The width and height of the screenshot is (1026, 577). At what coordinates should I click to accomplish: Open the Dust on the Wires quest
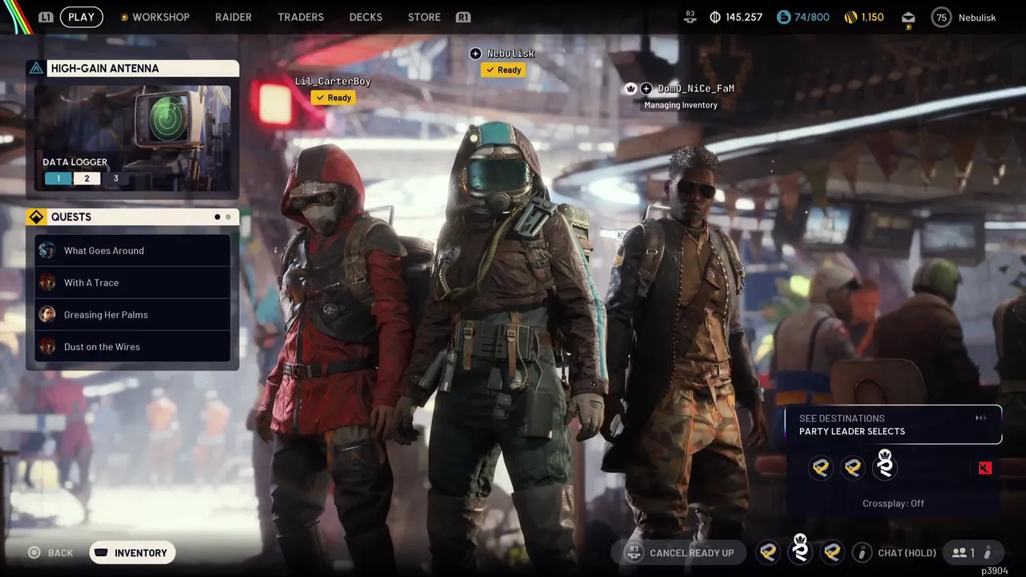133,346
